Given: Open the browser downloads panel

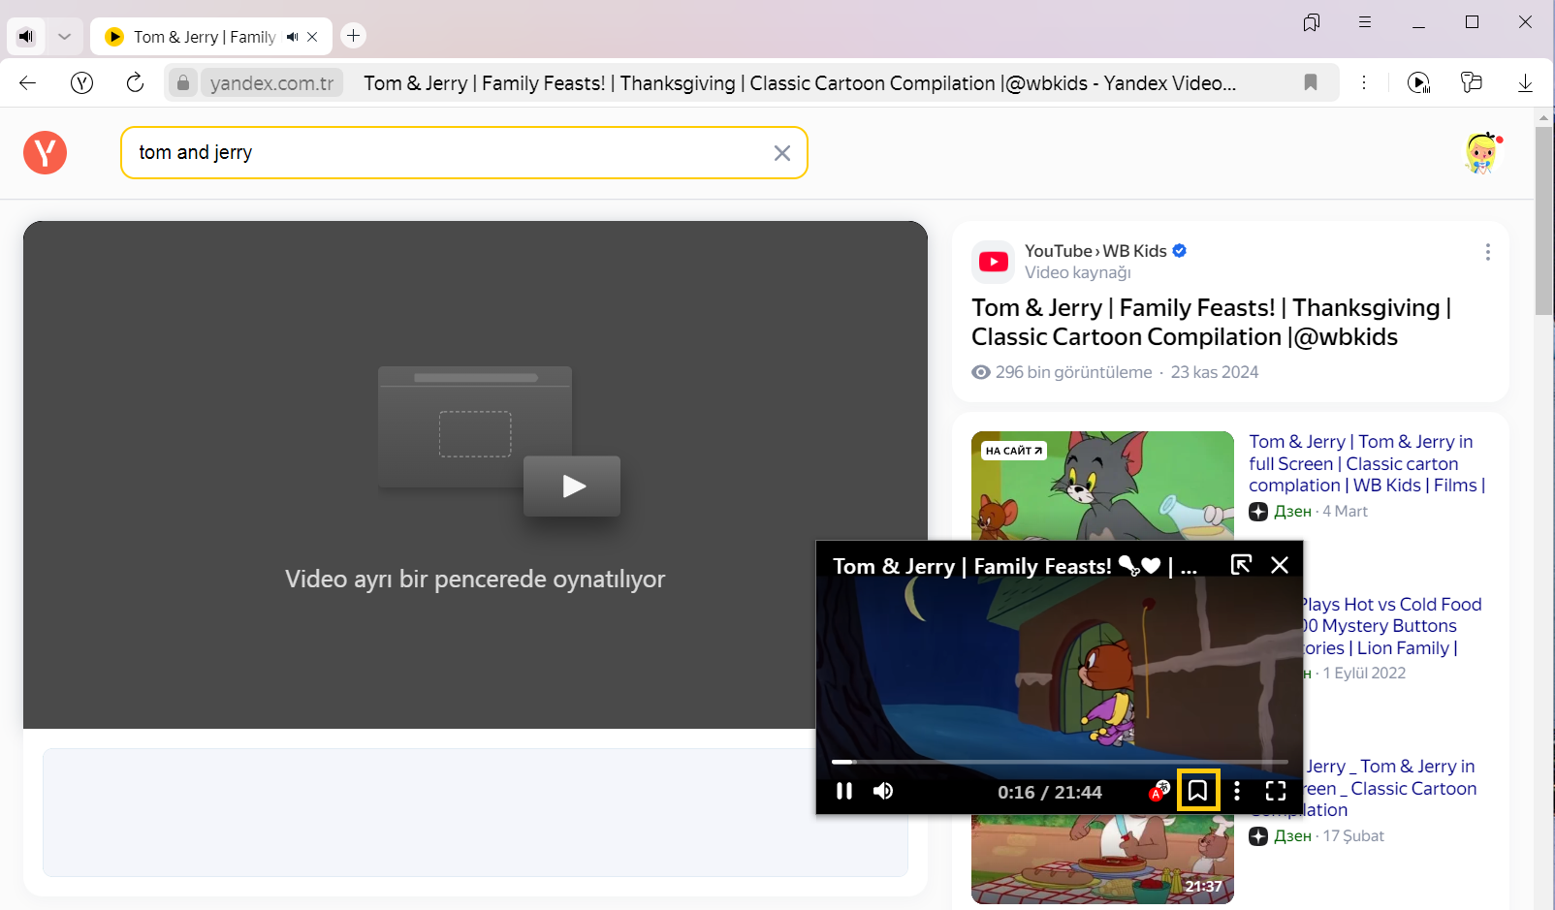Looking at the screenshot, I should (1525, 83).
